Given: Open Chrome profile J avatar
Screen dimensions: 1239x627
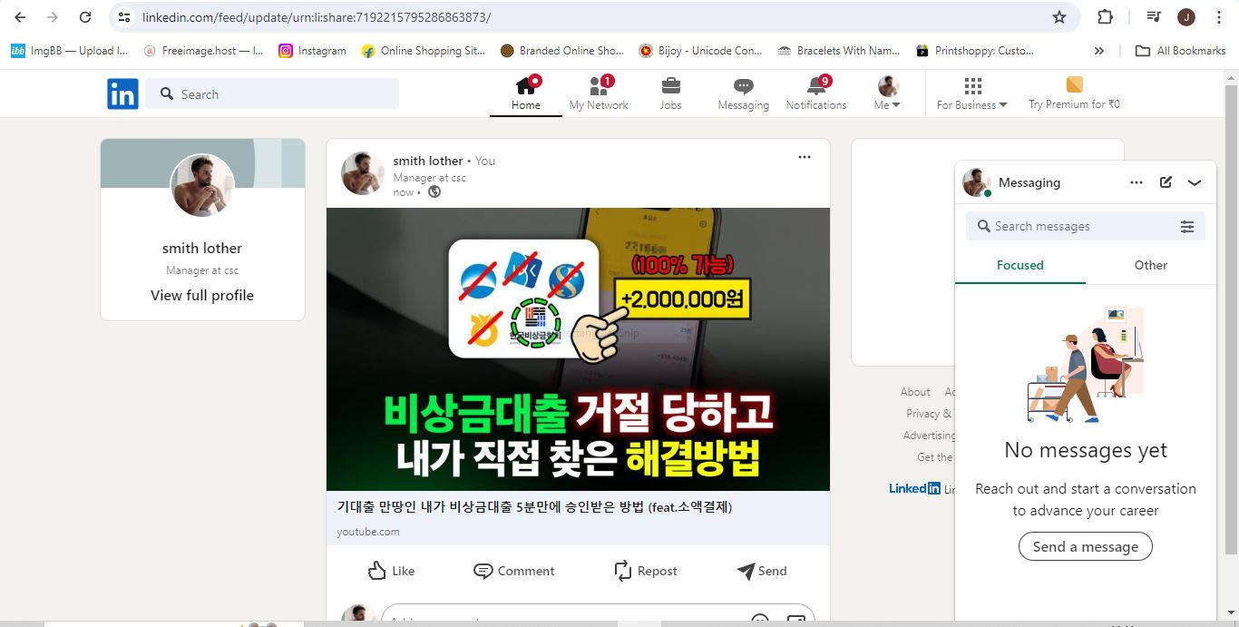Looking at the screenshot, I should 1186,17.
